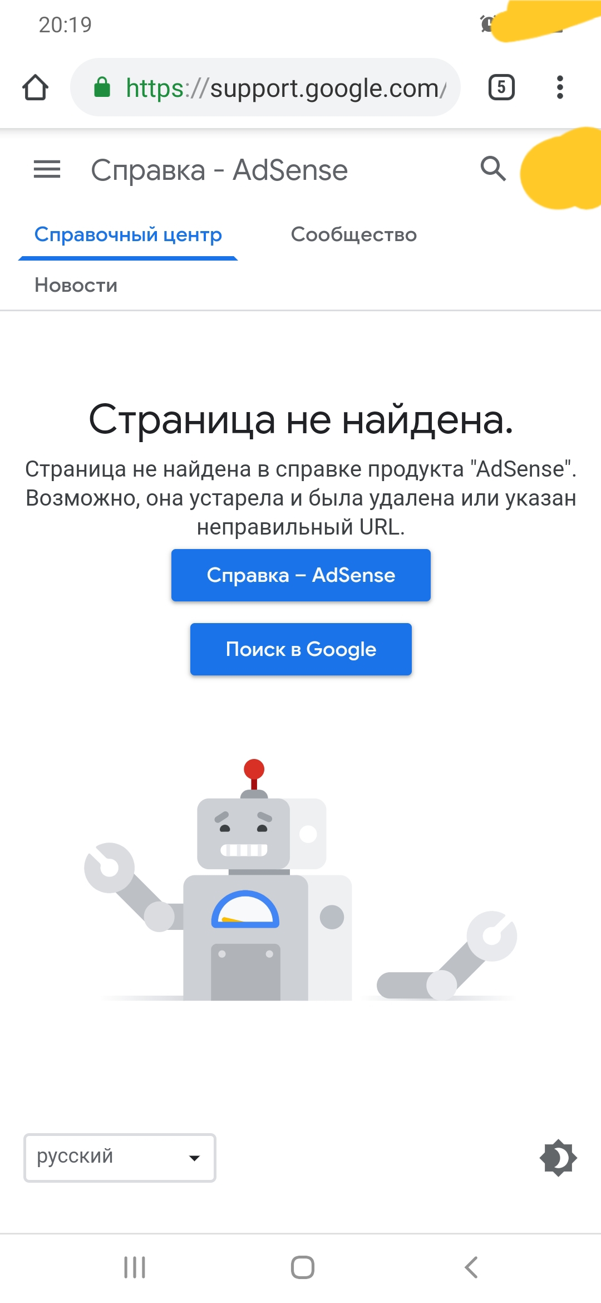The width and height of the screenshot is (601, 1303).
Task: Switch to the Справочный центр tab
Action: 128,235
